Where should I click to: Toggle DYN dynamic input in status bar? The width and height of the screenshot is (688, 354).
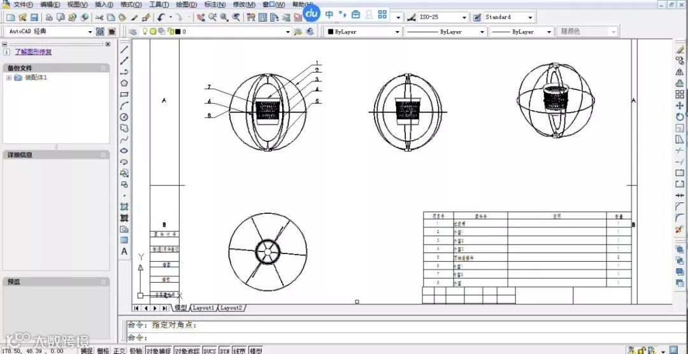pos(225,350)
